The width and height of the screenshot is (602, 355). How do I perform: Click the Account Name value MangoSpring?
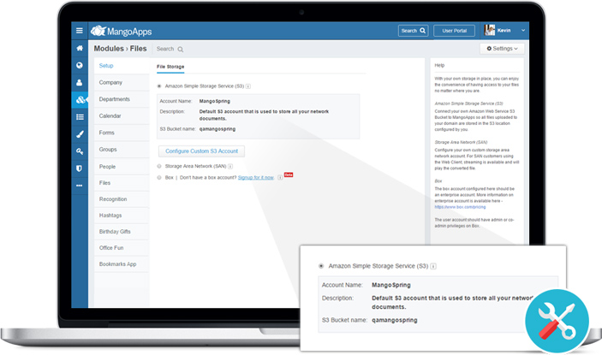215,101
